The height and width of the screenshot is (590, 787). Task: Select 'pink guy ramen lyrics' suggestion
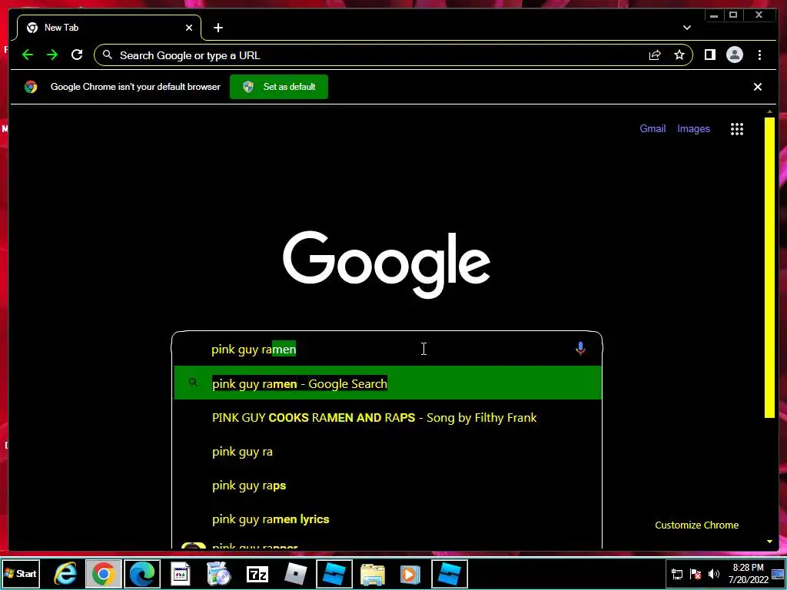(x=387, y=519)
